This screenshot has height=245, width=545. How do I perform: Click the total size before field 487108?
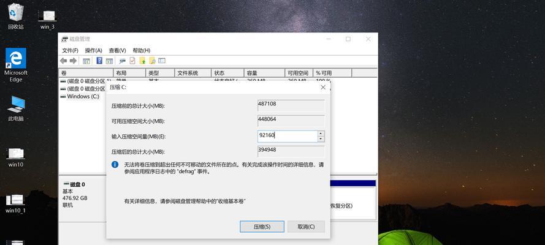coord(291,105)
